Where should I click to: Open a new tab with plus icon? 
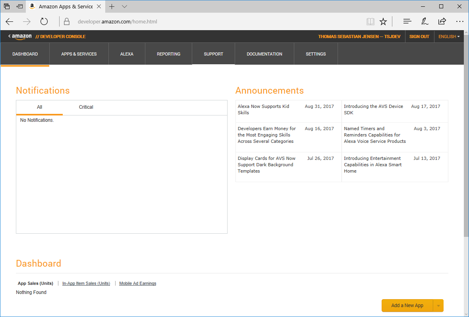click(112, 6)
